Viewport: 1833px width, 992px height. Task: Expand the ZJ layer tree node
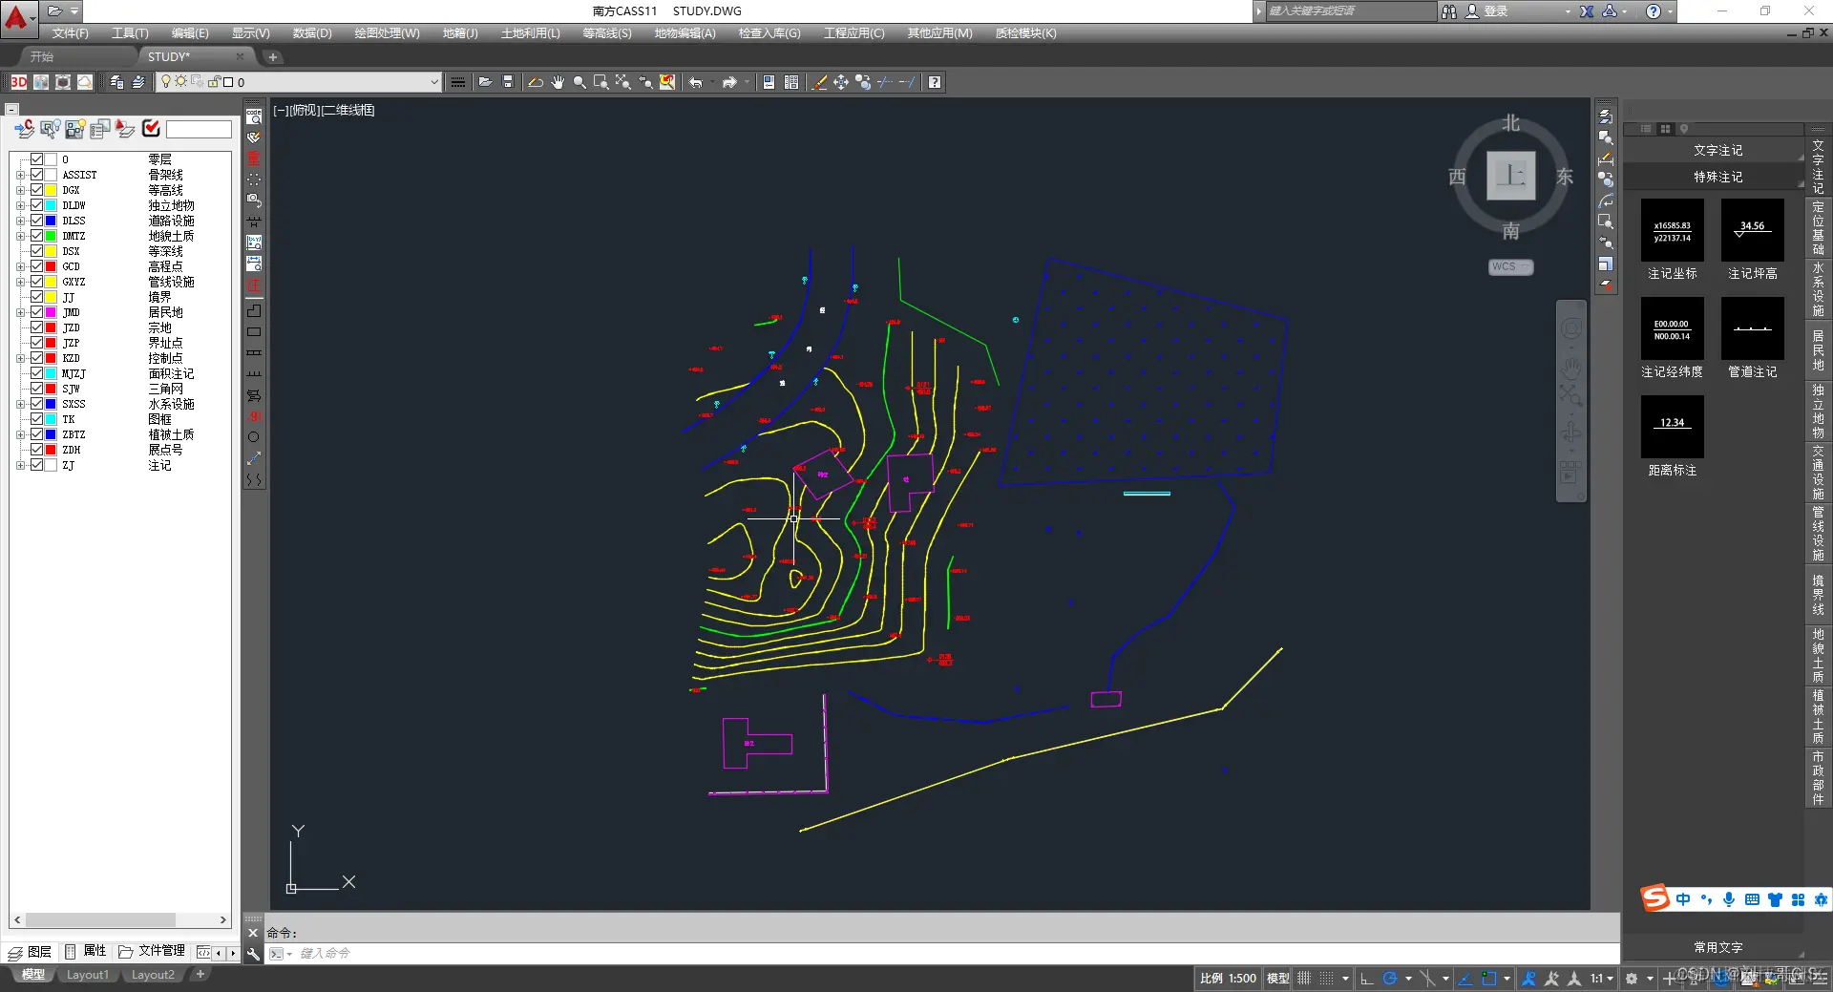coord(20,465)
